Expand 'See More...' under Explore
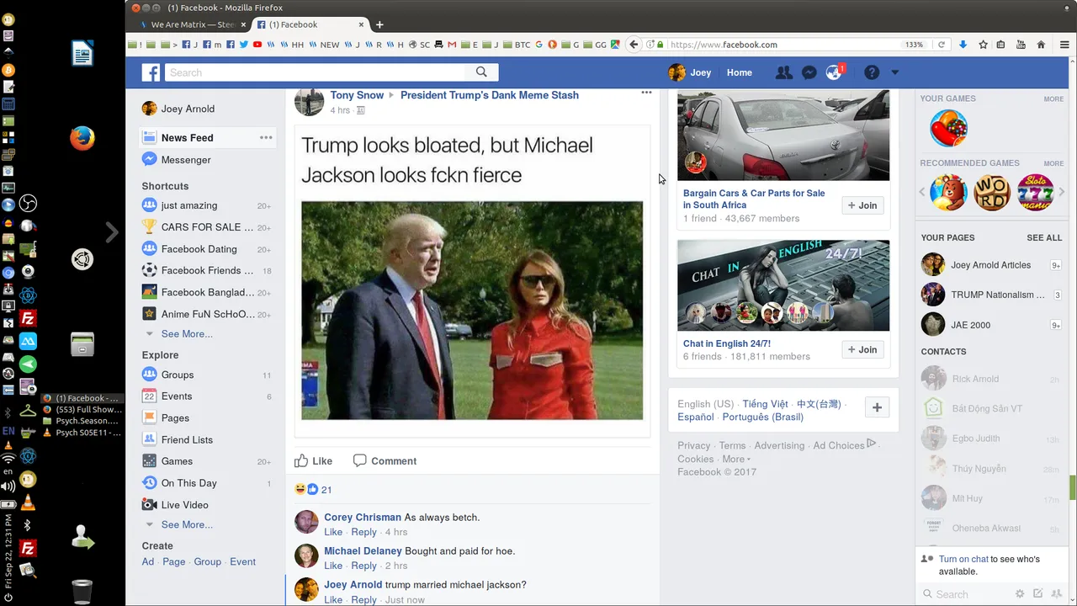Viewport: 1077px width, 606px height. pyautogui.click(x=187, y=524)
